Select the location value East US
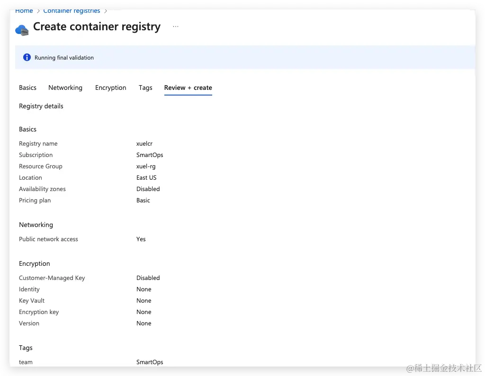The image size is (485, 376). [146, 178]
